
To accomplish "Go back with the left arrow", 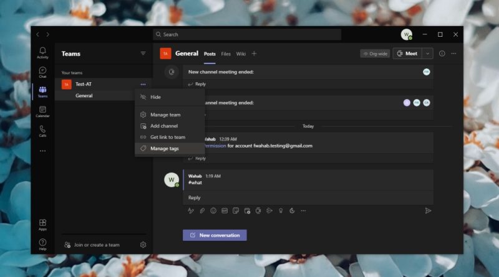I will coord(38,34).
